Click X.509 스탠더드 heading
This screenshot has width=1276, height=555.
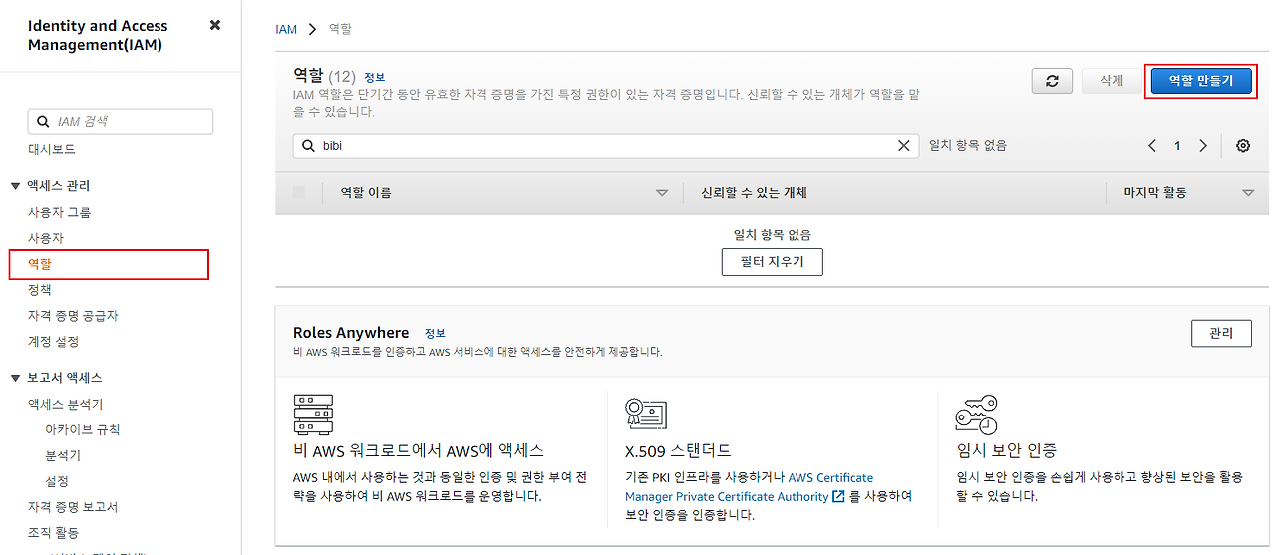[678, 451]
